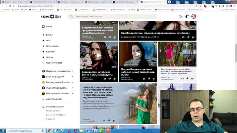The image size is (237, 133).
Task: Open Рекламодателям link
Action: click(53, 111)
